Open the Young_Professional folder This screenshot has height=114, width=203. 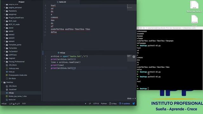(x=16, y=61)
